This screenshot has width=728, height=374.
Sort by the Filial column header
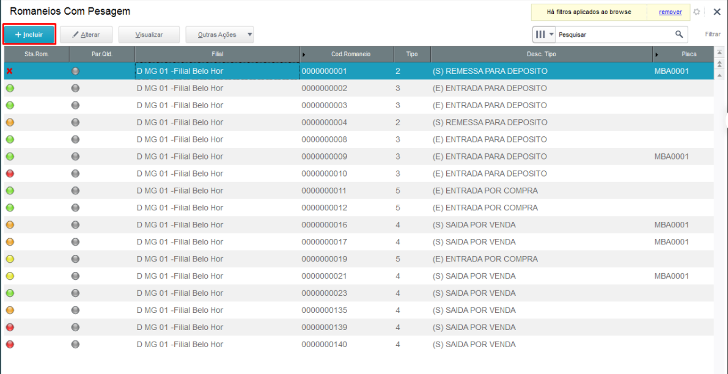click(217, 54)
